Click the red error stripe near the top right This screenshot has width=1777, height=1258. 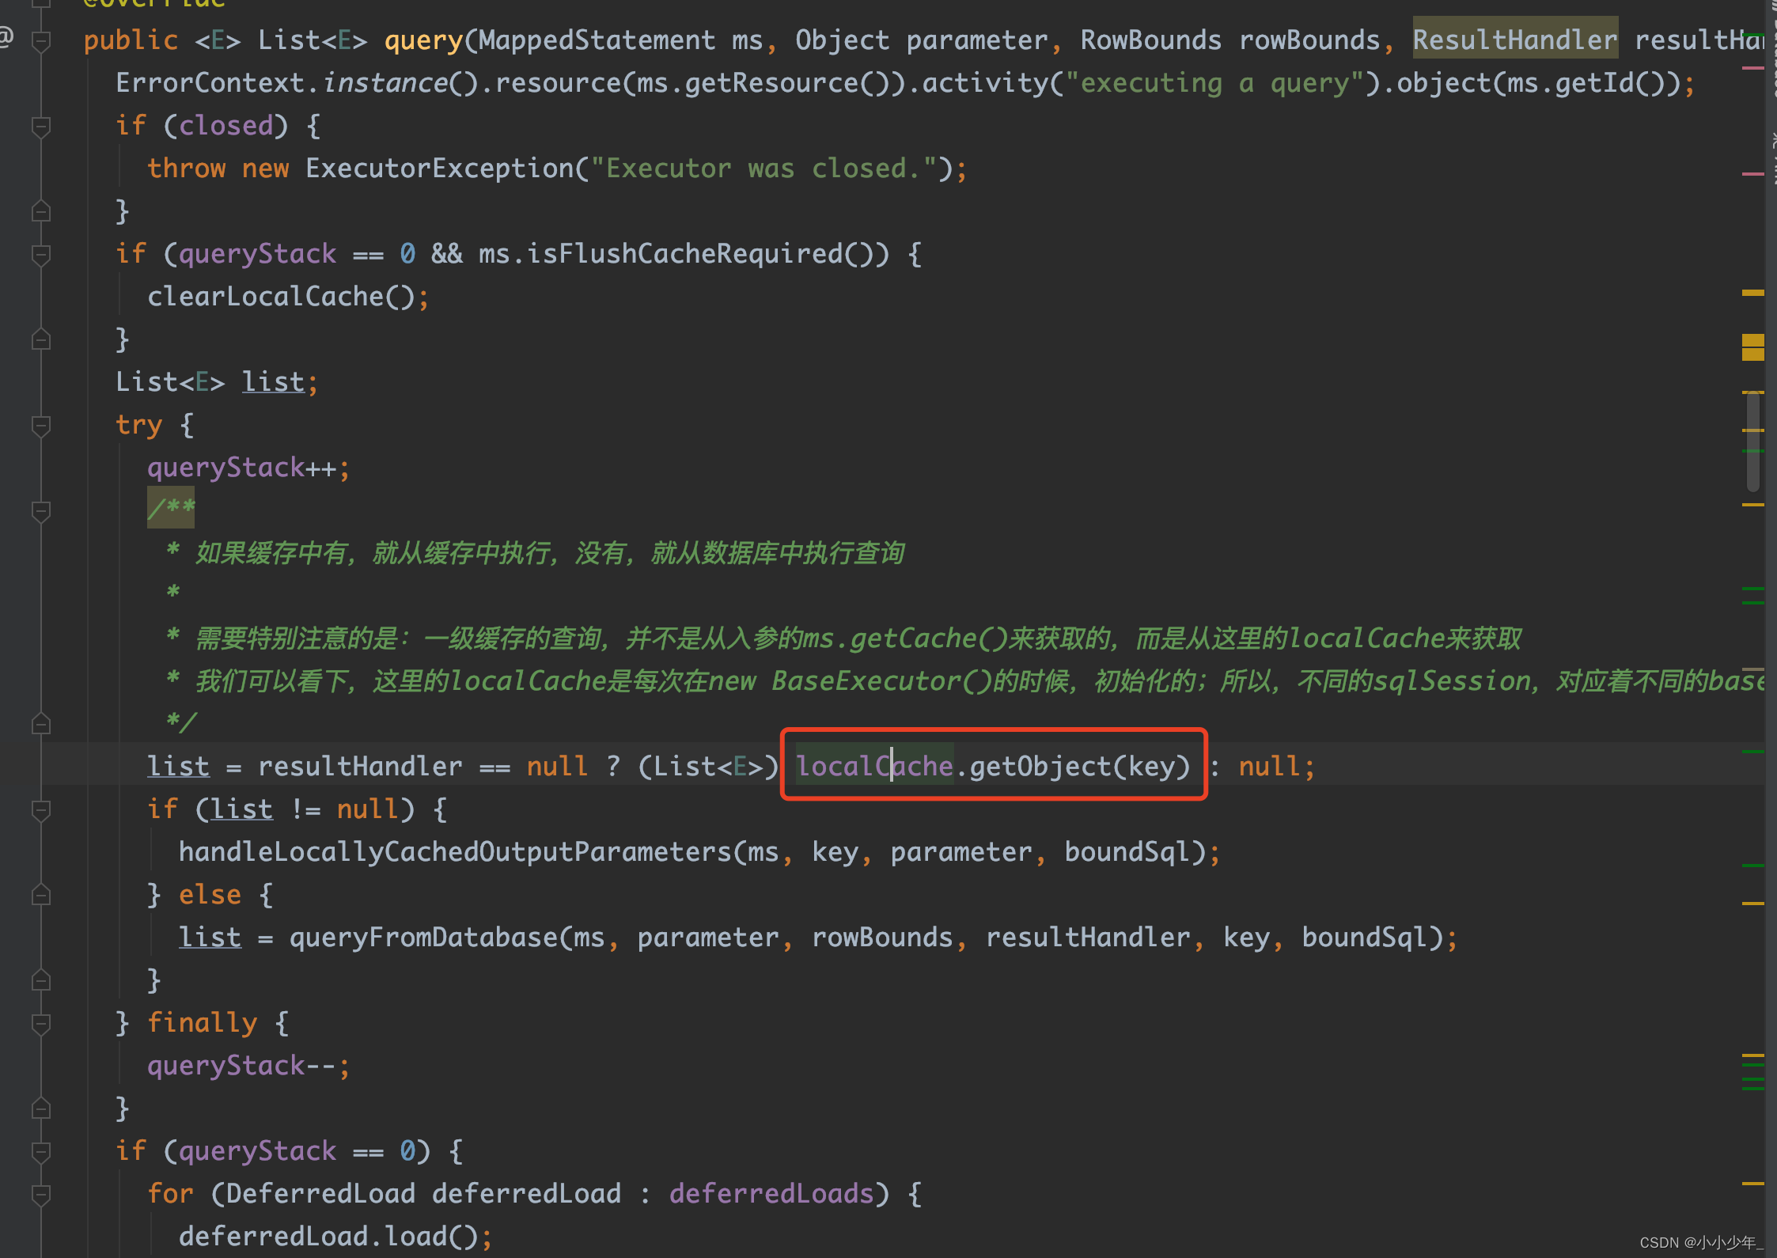[x=1752, y=68]
